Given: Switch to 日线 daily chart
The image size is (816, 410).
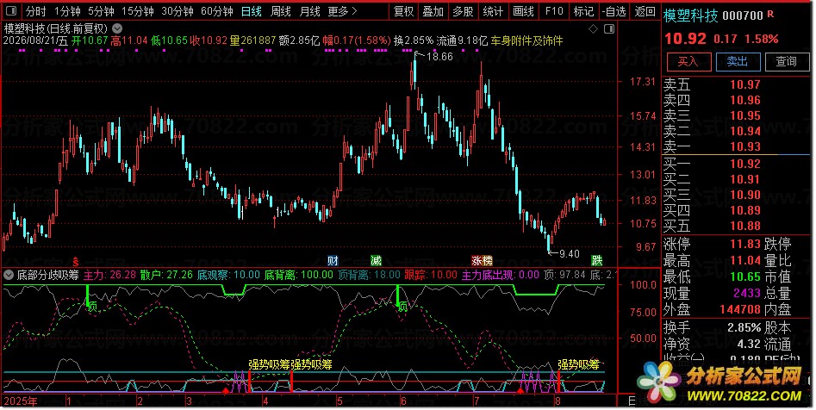Looking at the screenshot, I should coord(252,11).
